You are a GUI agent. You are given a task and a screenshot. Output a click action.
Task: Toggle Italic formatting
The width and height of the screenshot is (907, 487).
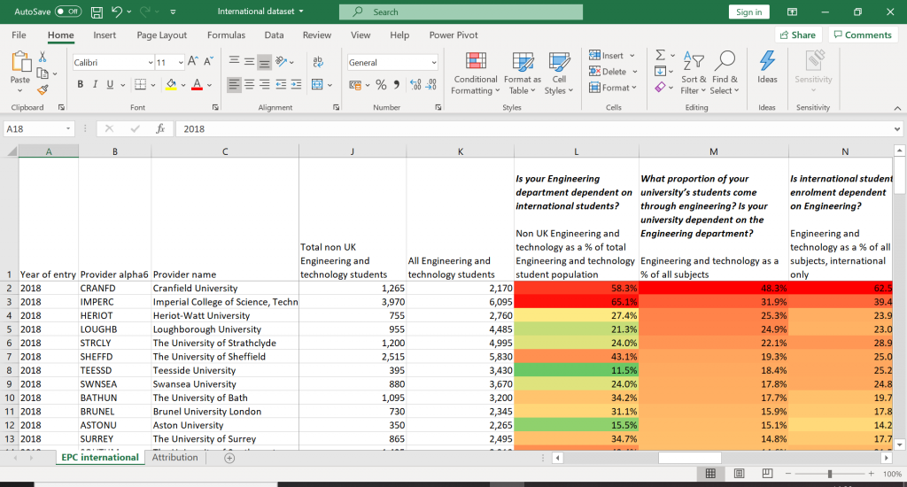(x=95, y=84)
